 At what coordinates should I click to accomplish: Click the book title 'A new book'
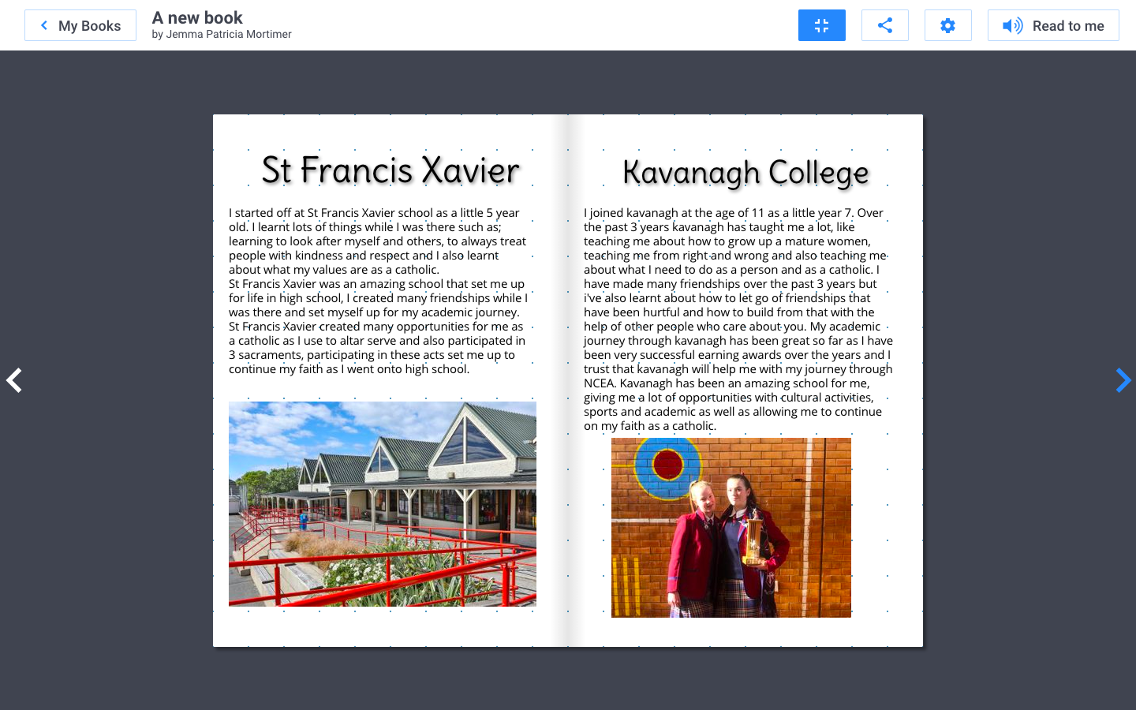tap(197, 17)
